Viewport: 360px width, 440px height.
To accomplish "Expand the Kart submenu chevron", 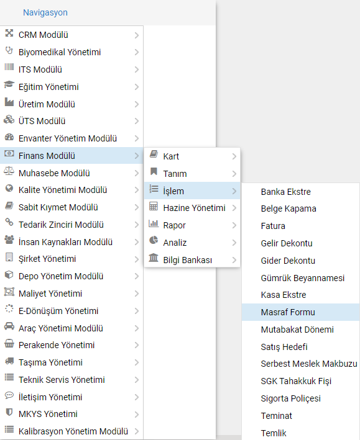I will [x=234, y=156].
